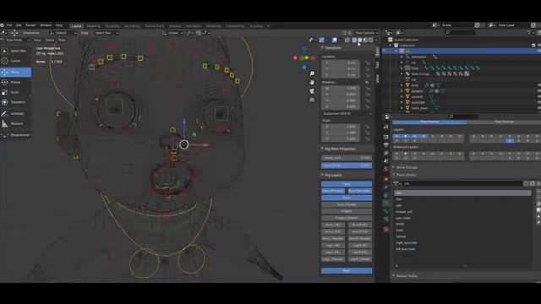
Task: Toggle first armature layer in Layers grid
Action: coord(396,137)
